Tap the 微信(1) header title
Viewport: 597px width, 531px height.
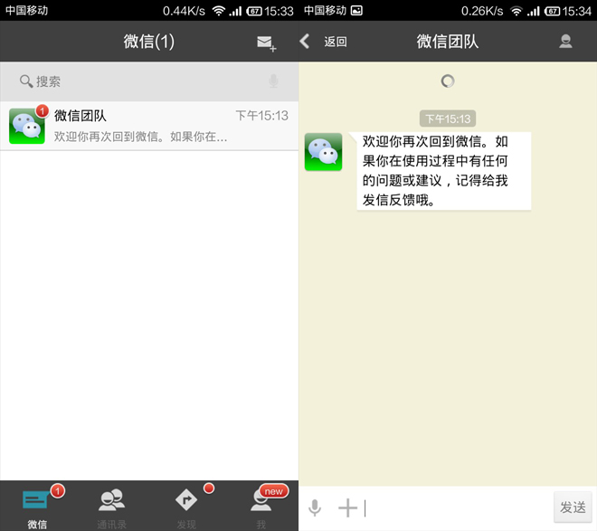pos(149,41)
